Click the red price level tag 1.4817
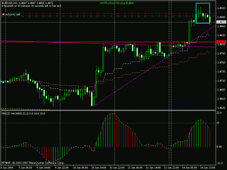This screenshot has width=227, height=170. tap(221, 42)
